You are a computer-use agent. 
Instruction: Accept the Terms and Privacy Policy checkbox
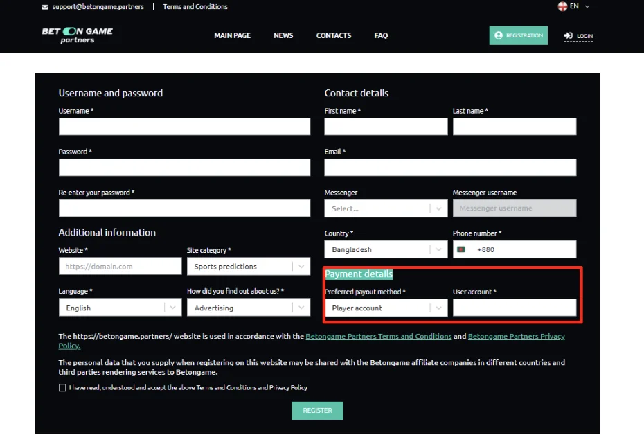(x=62, y=388)
